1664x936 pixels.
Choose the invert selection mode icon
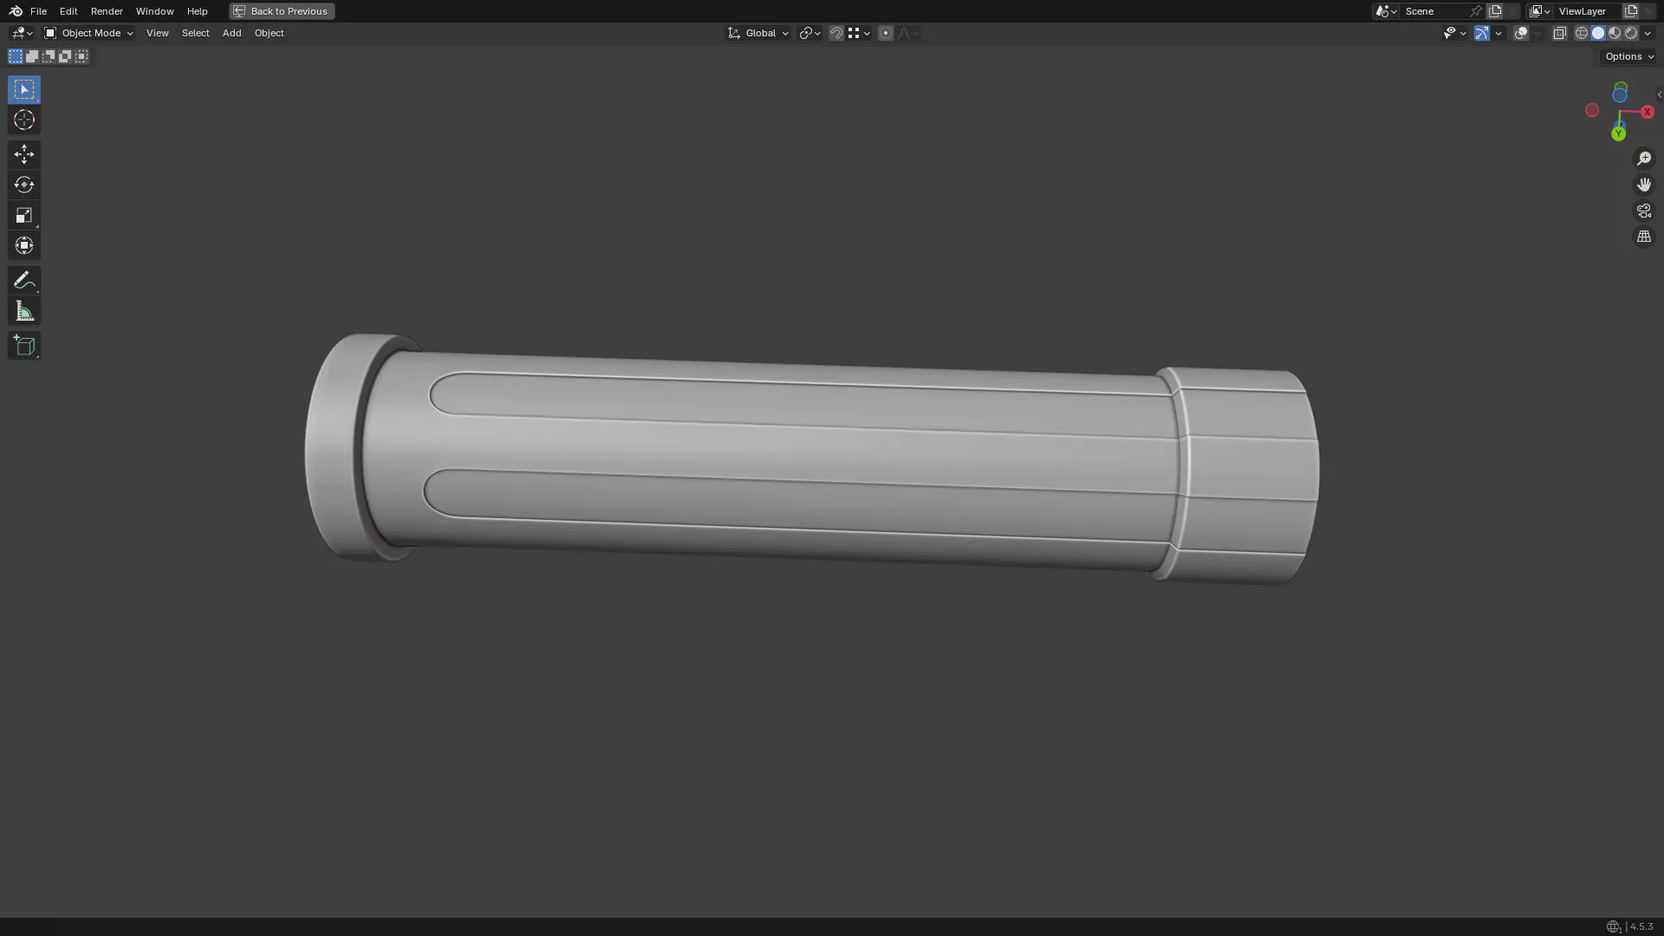point(65,56)
